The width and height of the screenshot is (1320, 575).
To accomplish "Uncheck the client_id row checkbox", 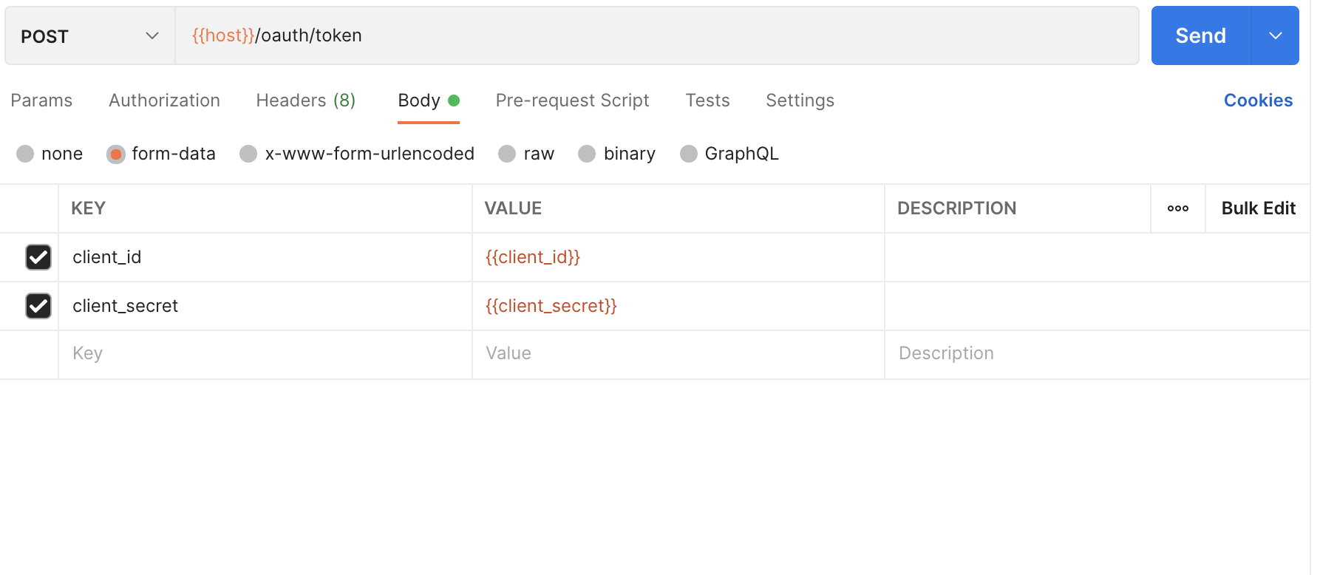I will (38, 257).
